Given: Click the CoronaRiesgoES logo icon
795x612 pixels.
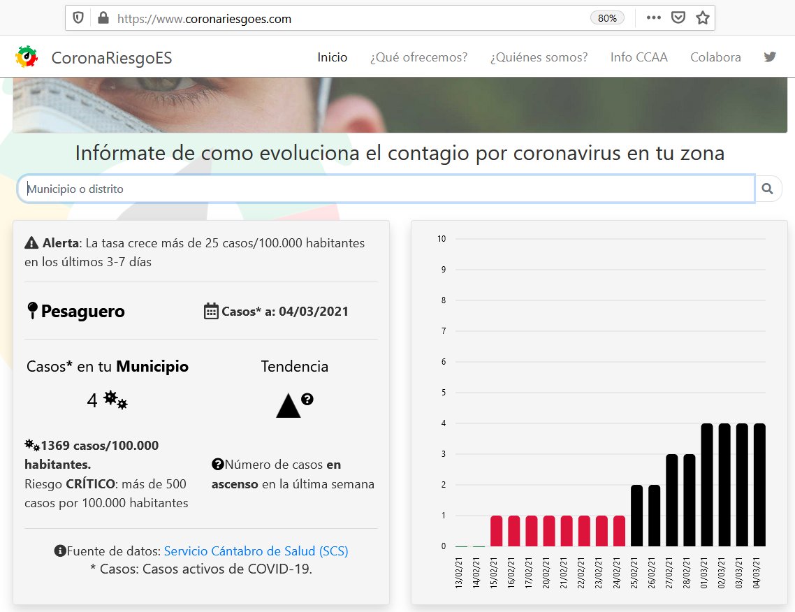Looking at the screenshot, I should pos(27,57).
